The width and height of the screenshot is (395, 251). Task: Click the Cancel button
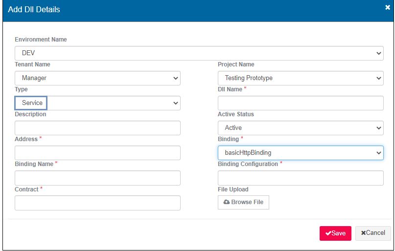pyautogui.click(x=373, y=233)
